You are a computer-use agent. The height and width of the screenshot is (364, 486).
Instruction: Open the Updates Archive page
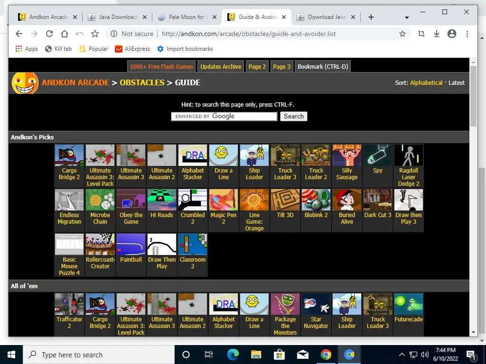tap(221, 66)
